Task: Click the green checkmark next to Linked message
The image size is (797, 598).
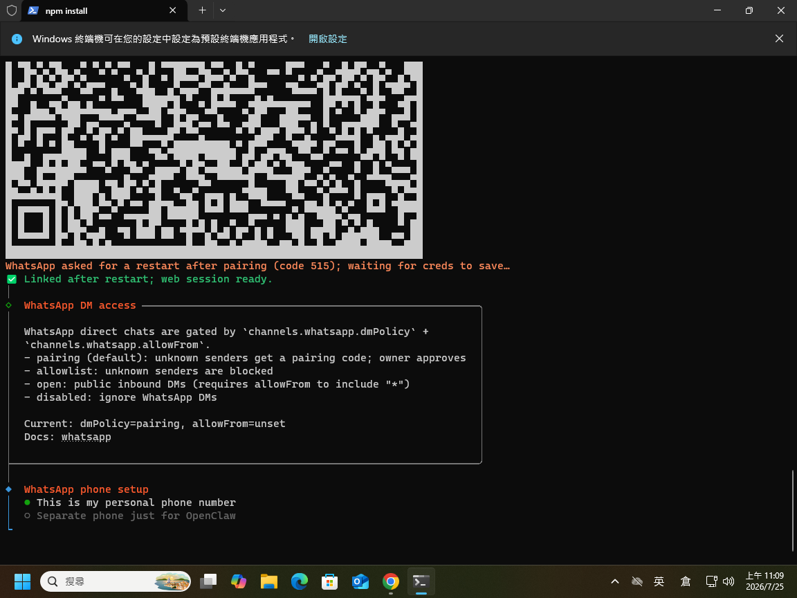Action: pyautogui.click(x=12, y=279)
